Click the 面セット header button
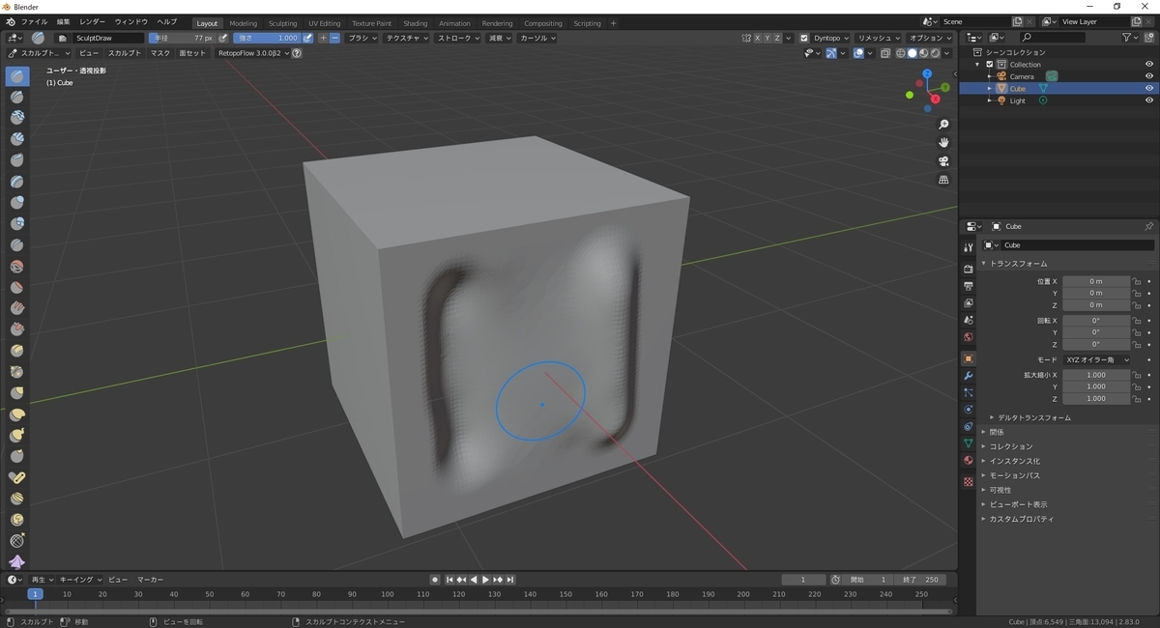1160x628 pixels. point(192,53)
